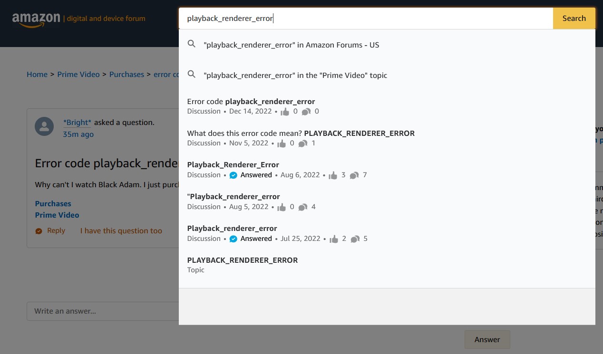Click comments icon on Nov 5, 2022 result
The width and height of the screenshot is (603, 354).
click(x=302, y=144)
